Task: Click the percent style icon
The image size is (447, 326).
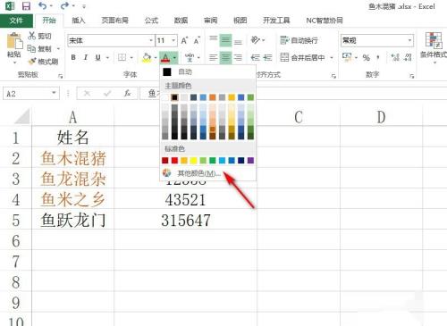Action: tap(367, 57)
